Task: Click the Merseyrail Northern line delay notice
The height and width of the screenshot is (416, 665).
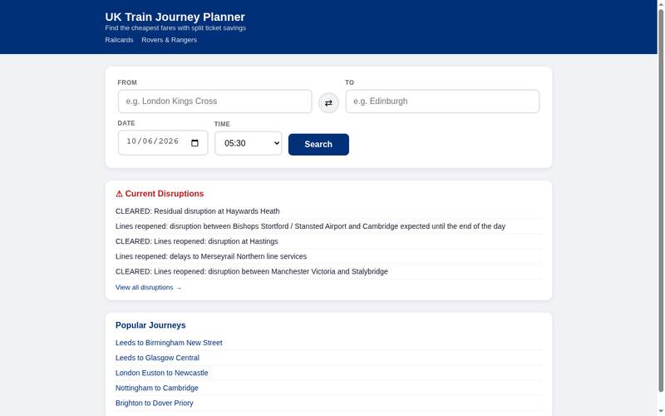Action: (211, 256)
